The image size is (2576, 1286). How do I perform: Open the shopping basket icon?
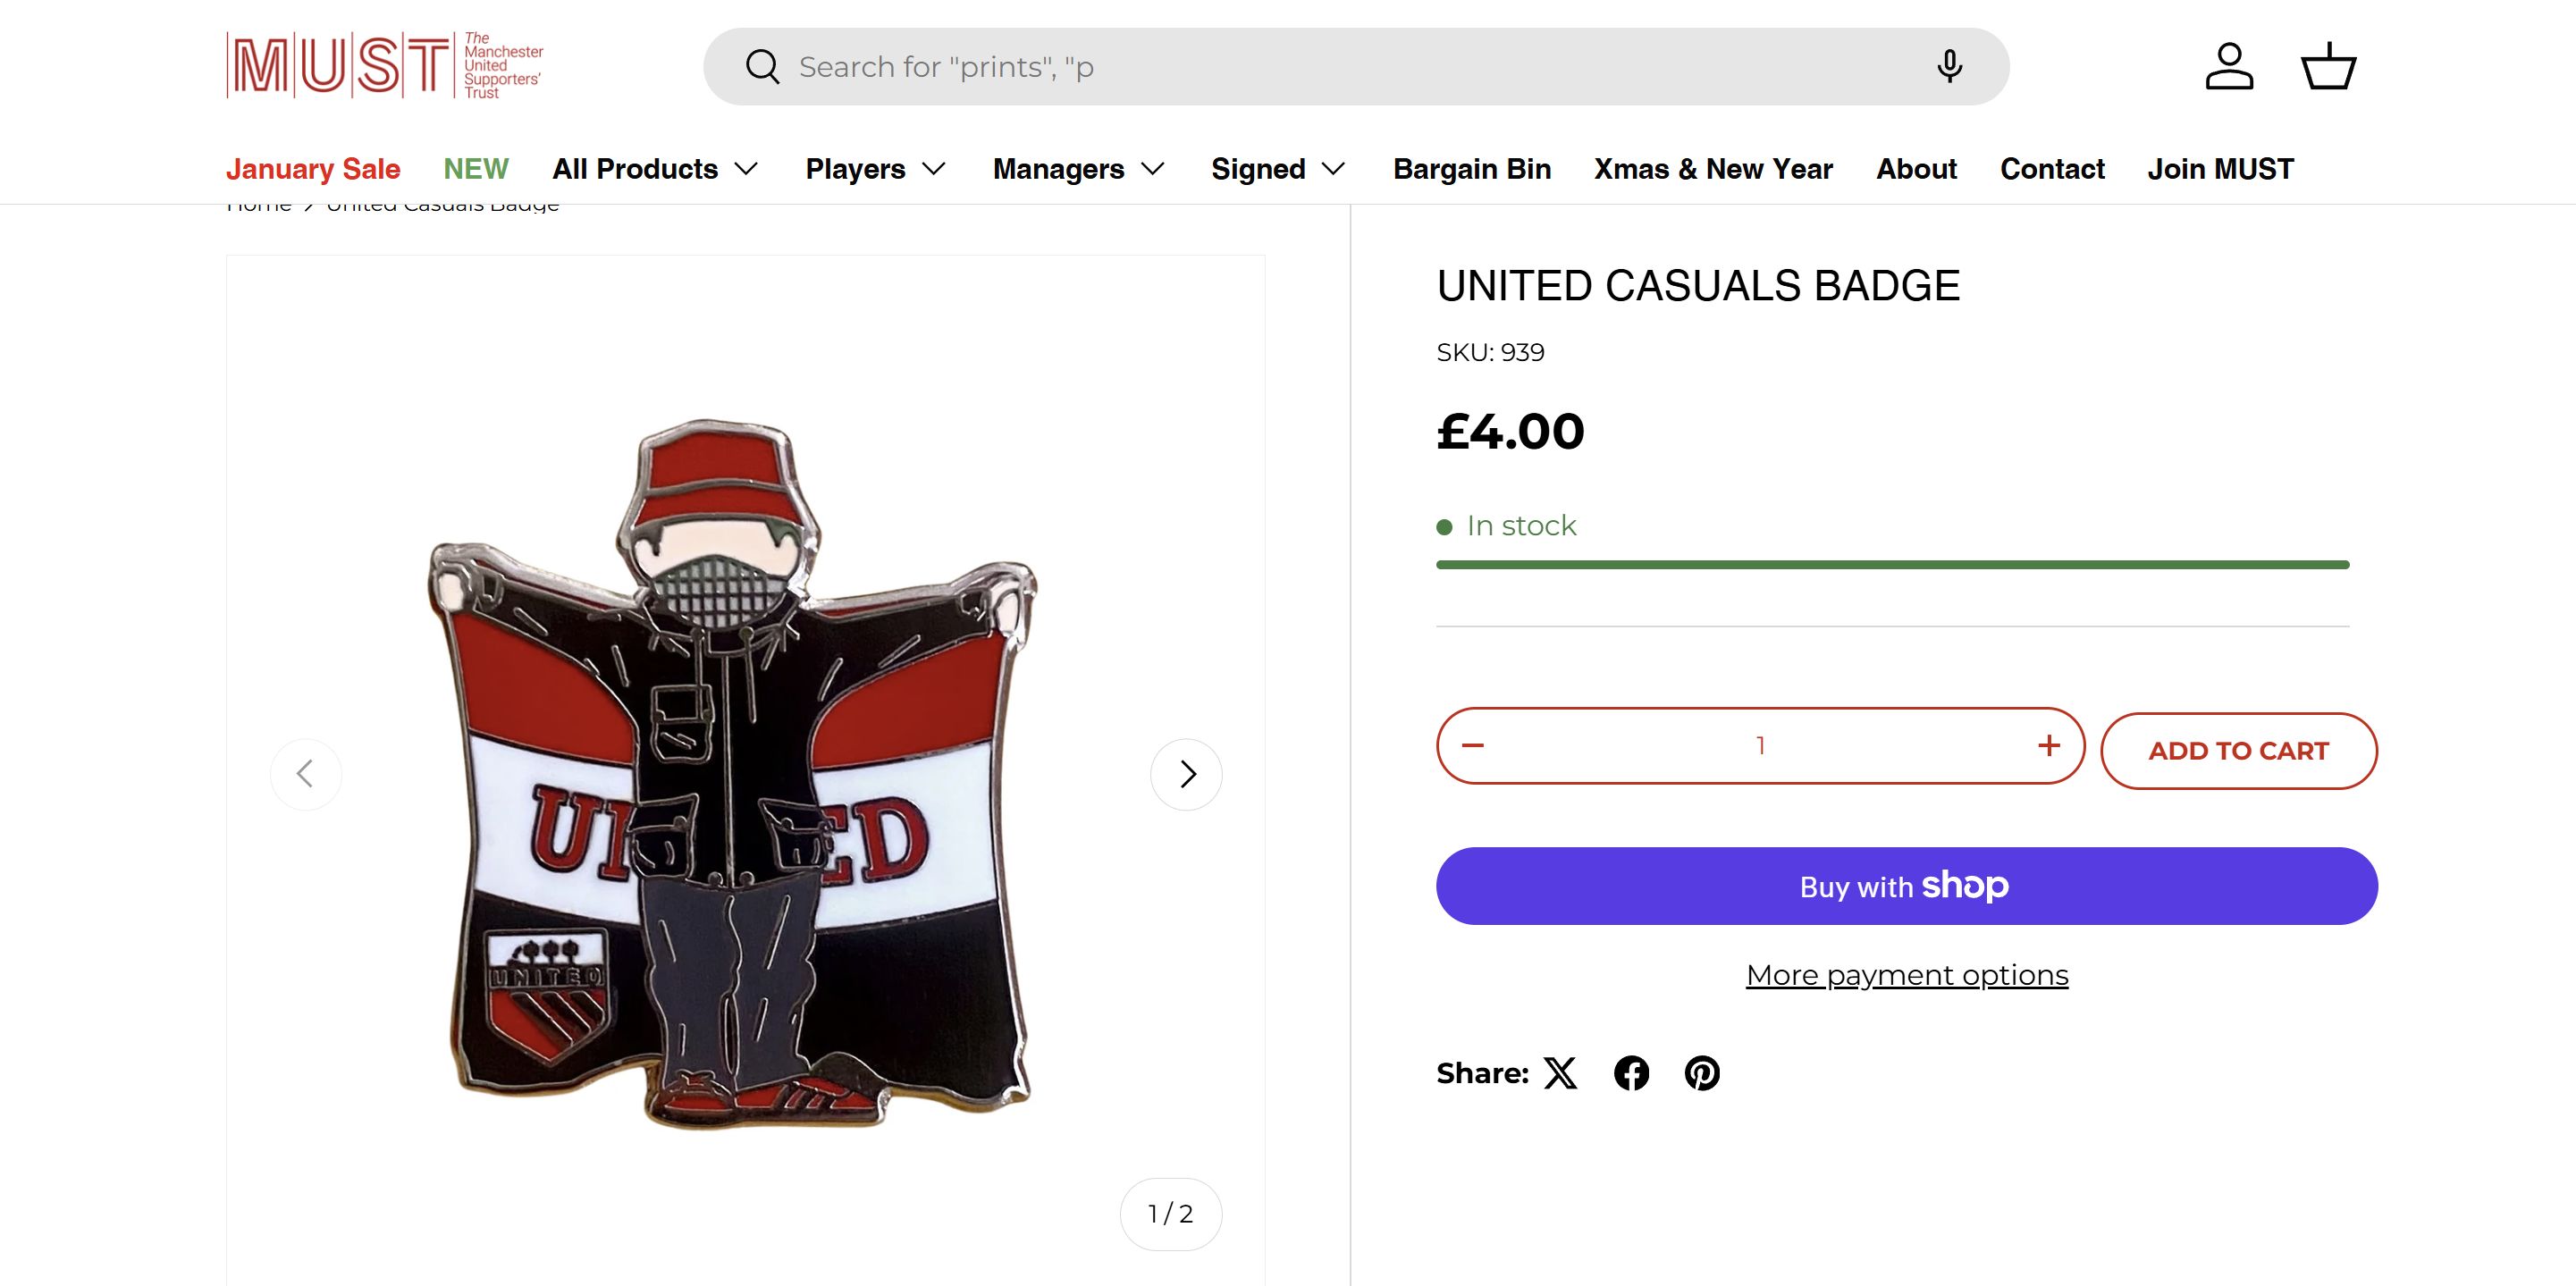(2328, 67)
